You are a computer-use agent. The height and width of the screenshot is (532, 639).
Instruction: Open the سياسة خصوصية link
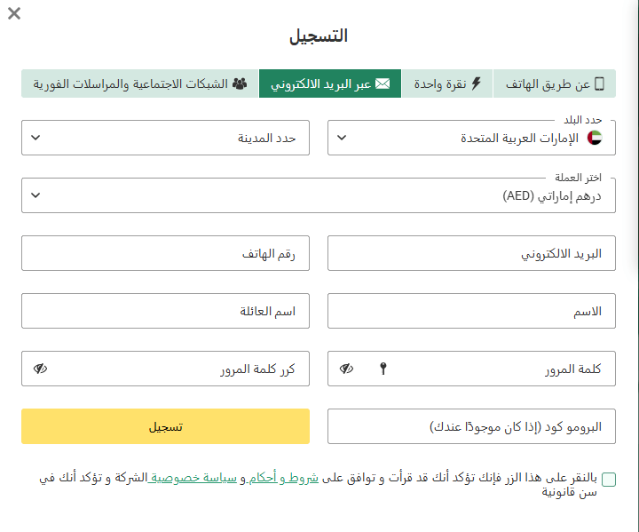point(192,477)
